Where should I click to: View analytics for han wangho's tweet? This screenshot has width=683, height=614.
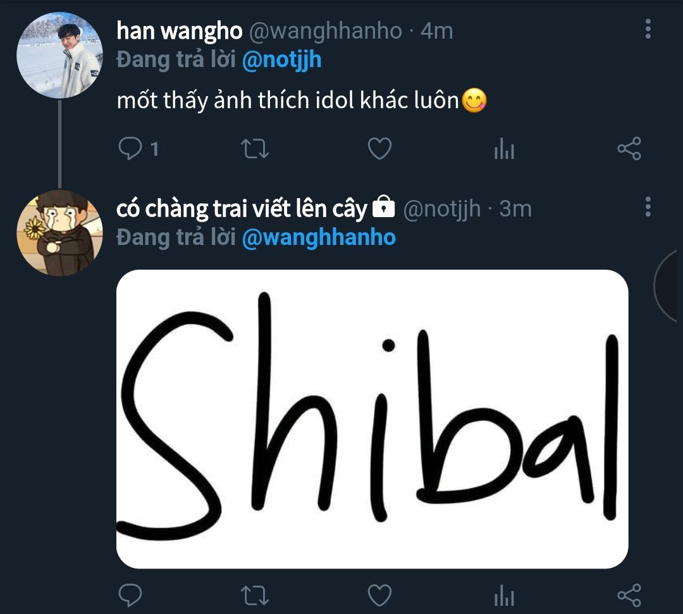505,148
